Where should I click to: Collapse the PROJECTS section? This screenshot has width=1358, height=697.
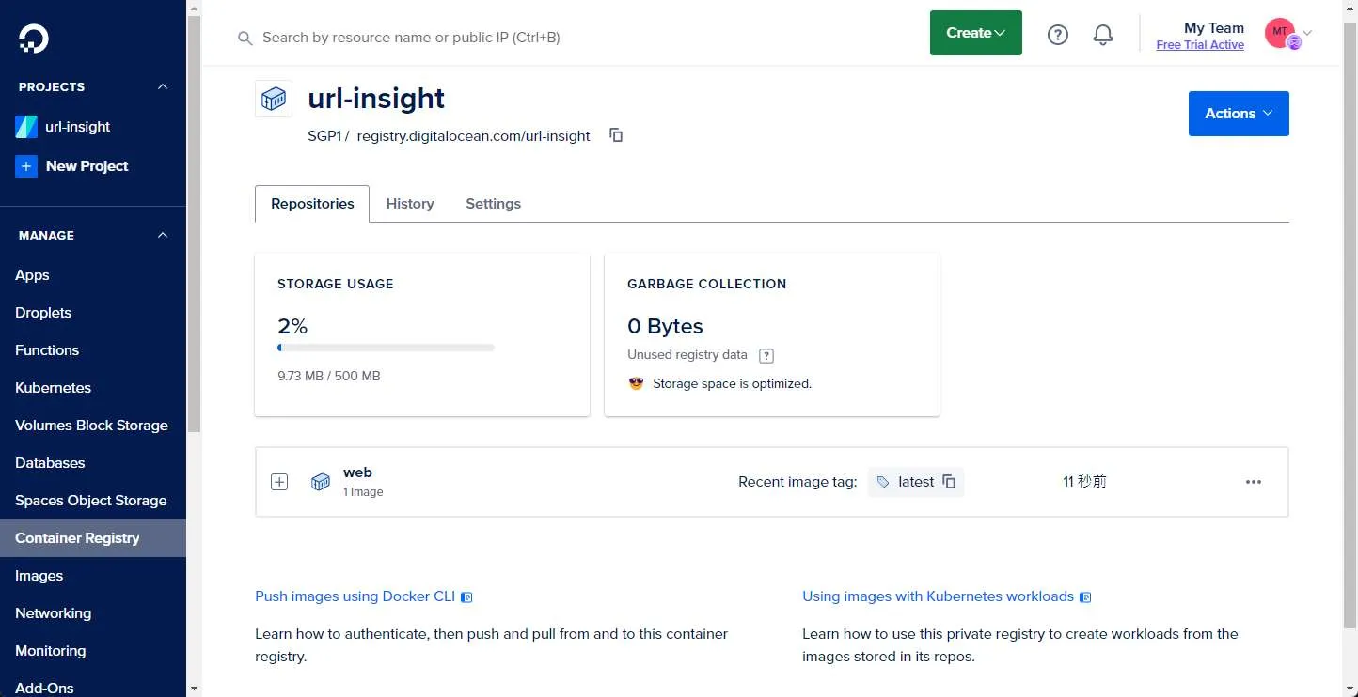[162, 86]
